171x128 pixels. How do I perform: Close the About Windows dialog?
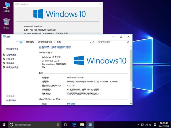click(x=100, y=4)
